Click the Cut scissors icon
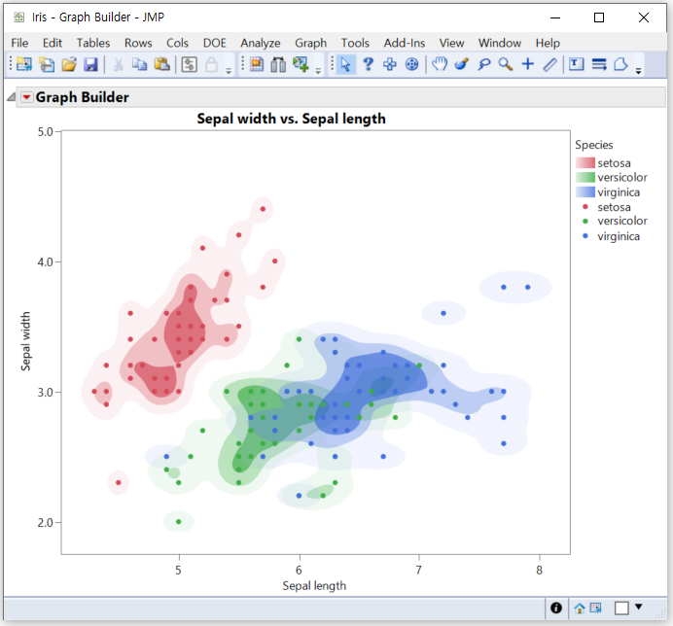Image resolution: width=673 pixels, height=626 pixels. [x=118, y=64]
